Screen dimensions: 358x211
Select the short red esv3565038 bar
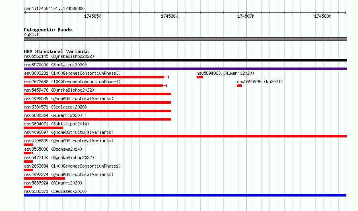28,153
